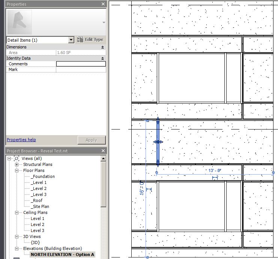The image size is (278, 259).
Task: Toggle permanent dimension symbol beside 16' - 0"
Action: coord(149,190)
